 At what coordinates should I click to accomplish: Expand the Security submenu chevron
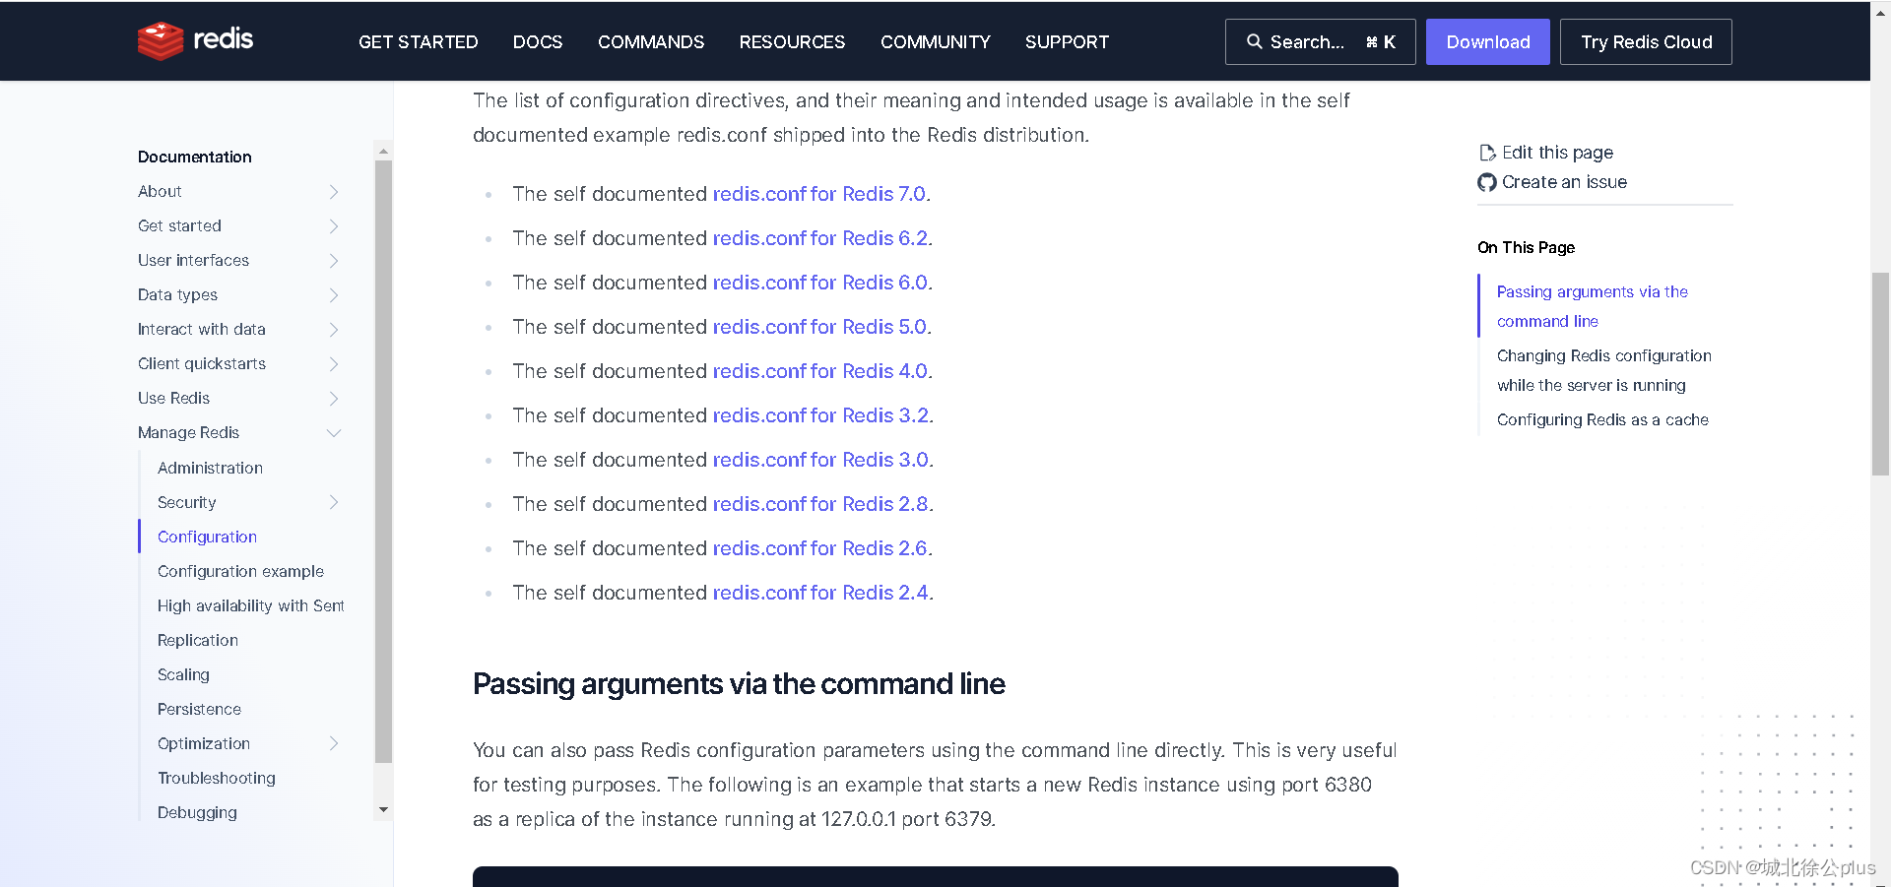334,502
